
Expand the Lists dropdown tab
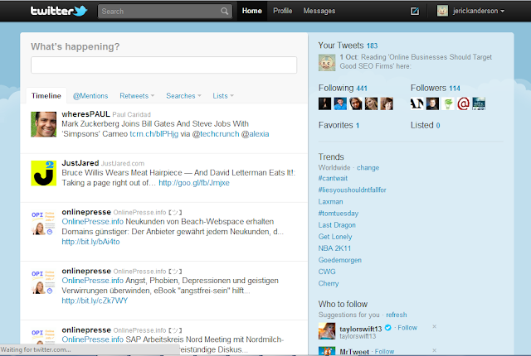coord(223,96)
